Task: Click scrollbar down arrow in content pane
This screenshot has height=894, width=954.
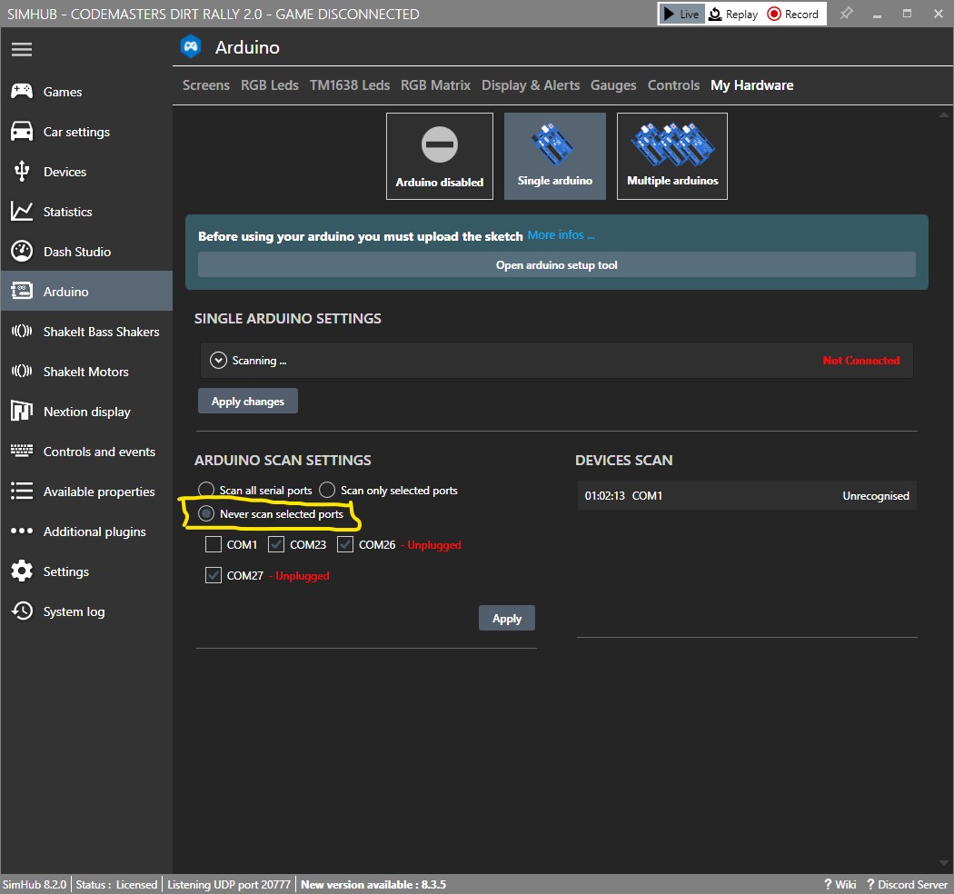Action: [944, 863]
